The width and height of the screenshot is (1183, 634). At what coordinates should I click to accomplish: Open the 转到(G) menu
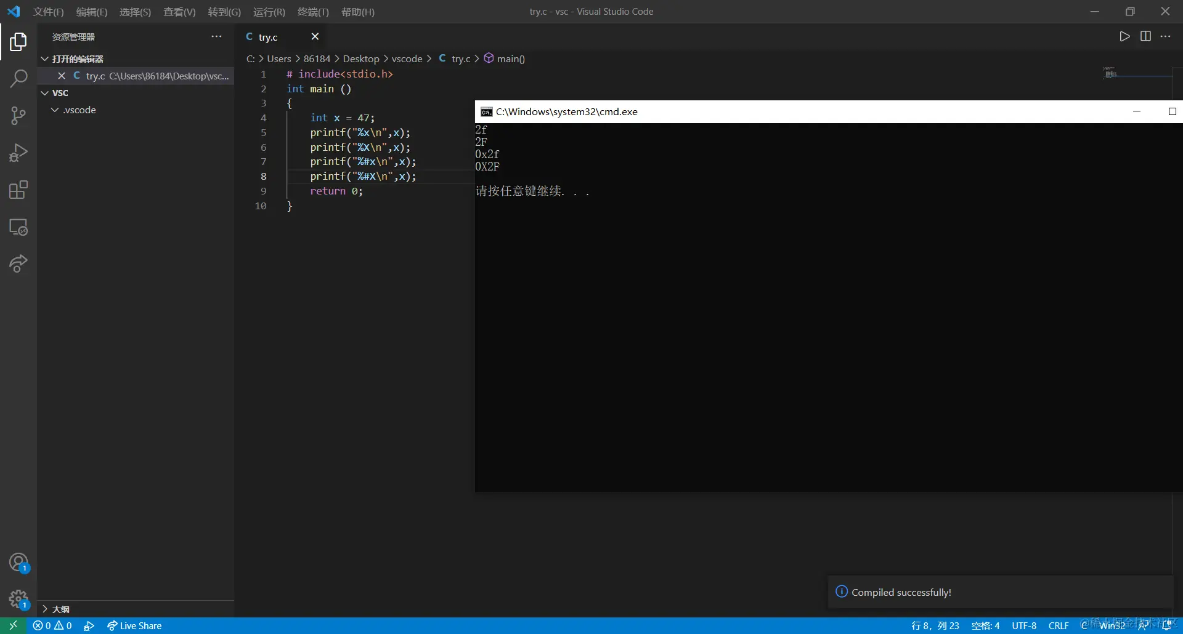(x=224, y=12)
